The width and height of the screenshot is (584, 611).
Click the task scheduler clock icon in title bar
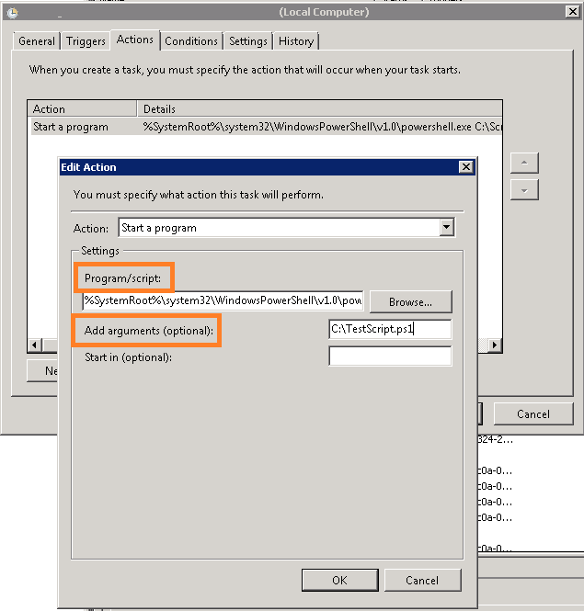(x=13, y=13)
